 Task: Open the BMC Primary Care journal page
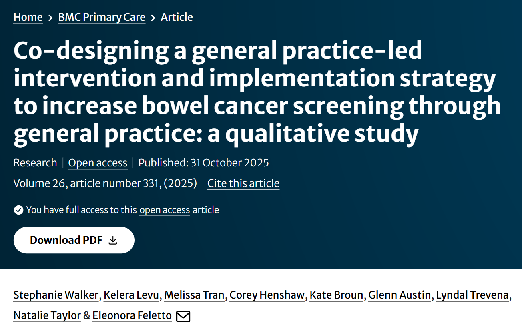pos(102,17)
